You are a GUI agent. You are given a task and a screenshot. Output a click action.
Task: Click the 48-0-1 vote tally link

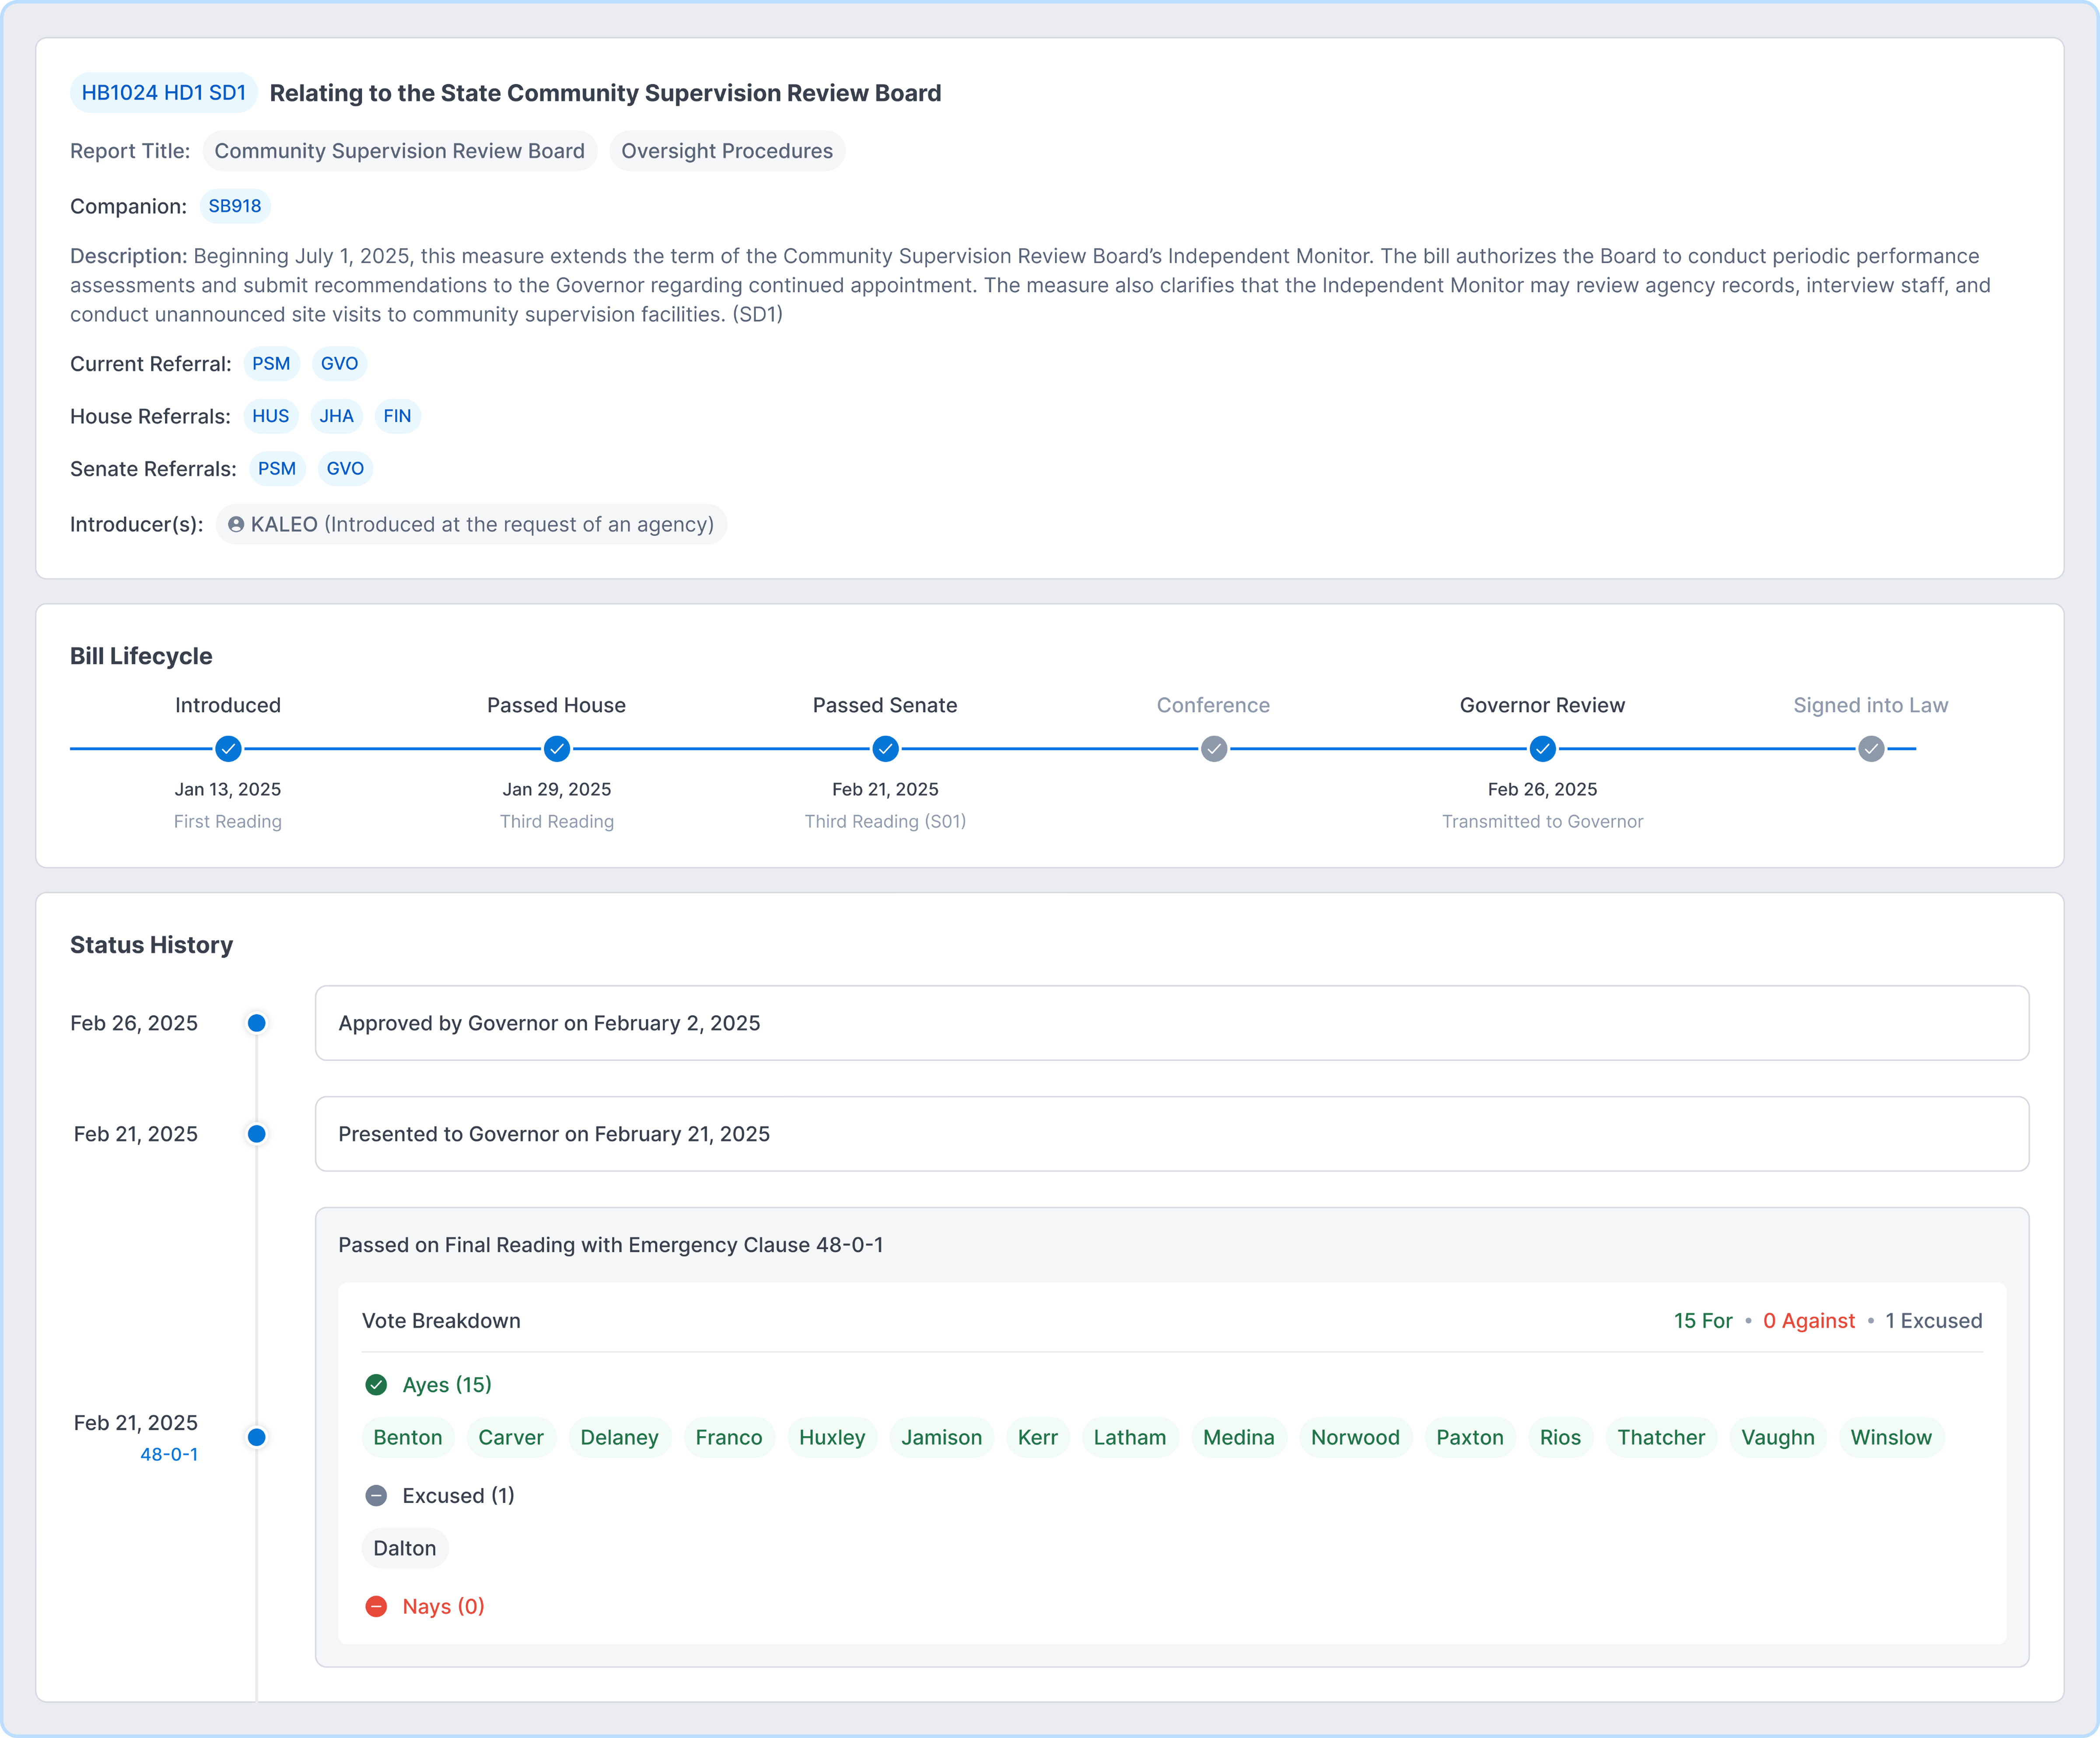[168, 1455]
